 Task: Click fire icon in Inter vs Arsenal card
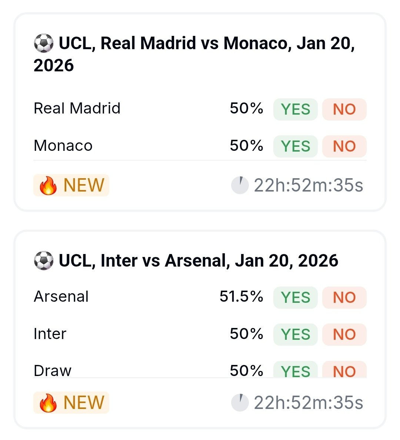point(48,403)
